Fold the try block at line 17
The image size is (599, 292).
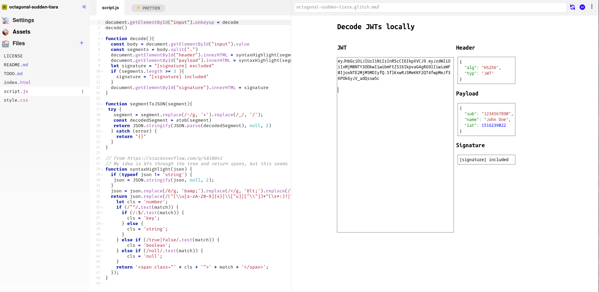tap(102, 109)
